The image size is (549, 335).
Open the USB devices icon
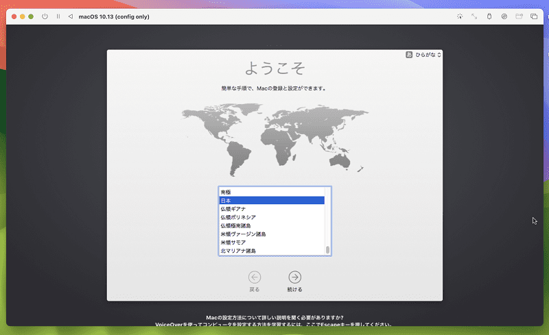click(x=489, y=16)
